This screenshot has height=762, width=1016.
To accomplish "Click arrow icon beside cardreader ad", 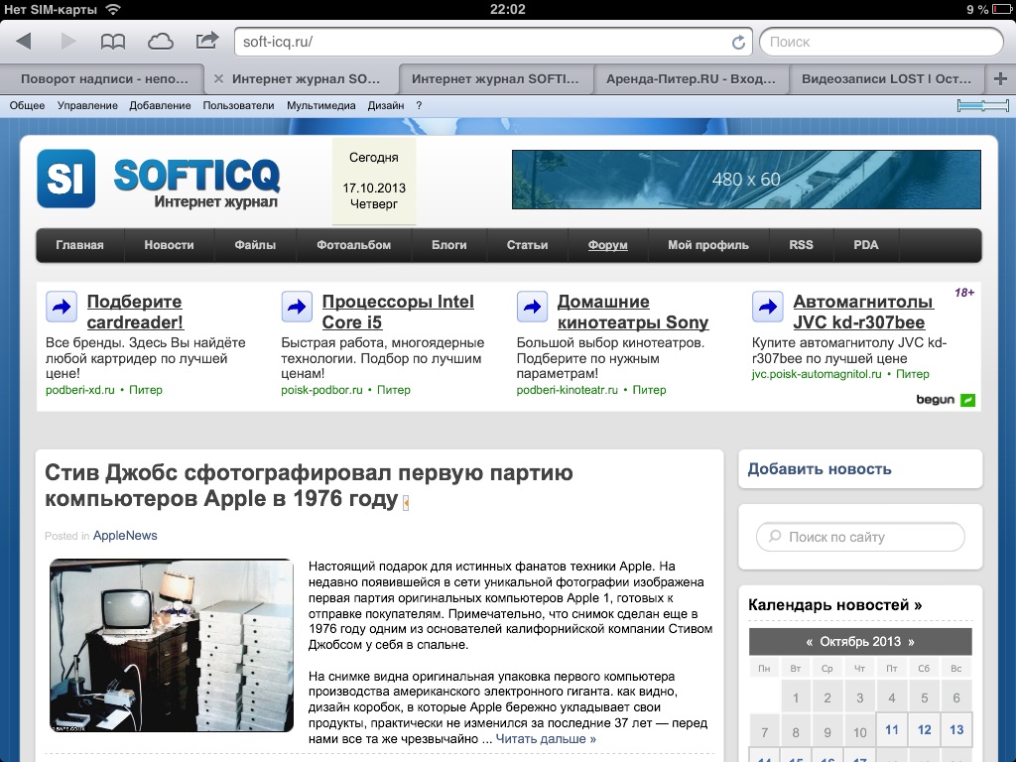I will pos(62,307).
